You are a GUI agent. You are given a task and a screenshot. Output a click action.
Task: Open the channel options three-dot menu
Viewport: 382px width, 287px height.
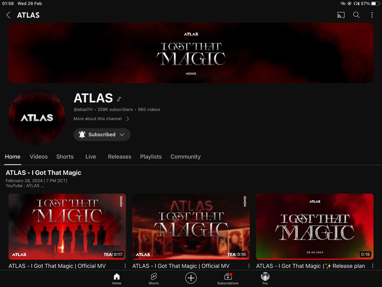[372, 15]
